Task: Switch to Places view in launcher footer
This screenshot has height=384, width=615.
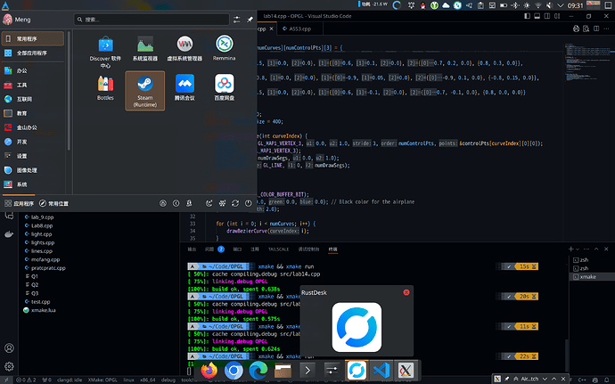Action: (x=53, y=203)
